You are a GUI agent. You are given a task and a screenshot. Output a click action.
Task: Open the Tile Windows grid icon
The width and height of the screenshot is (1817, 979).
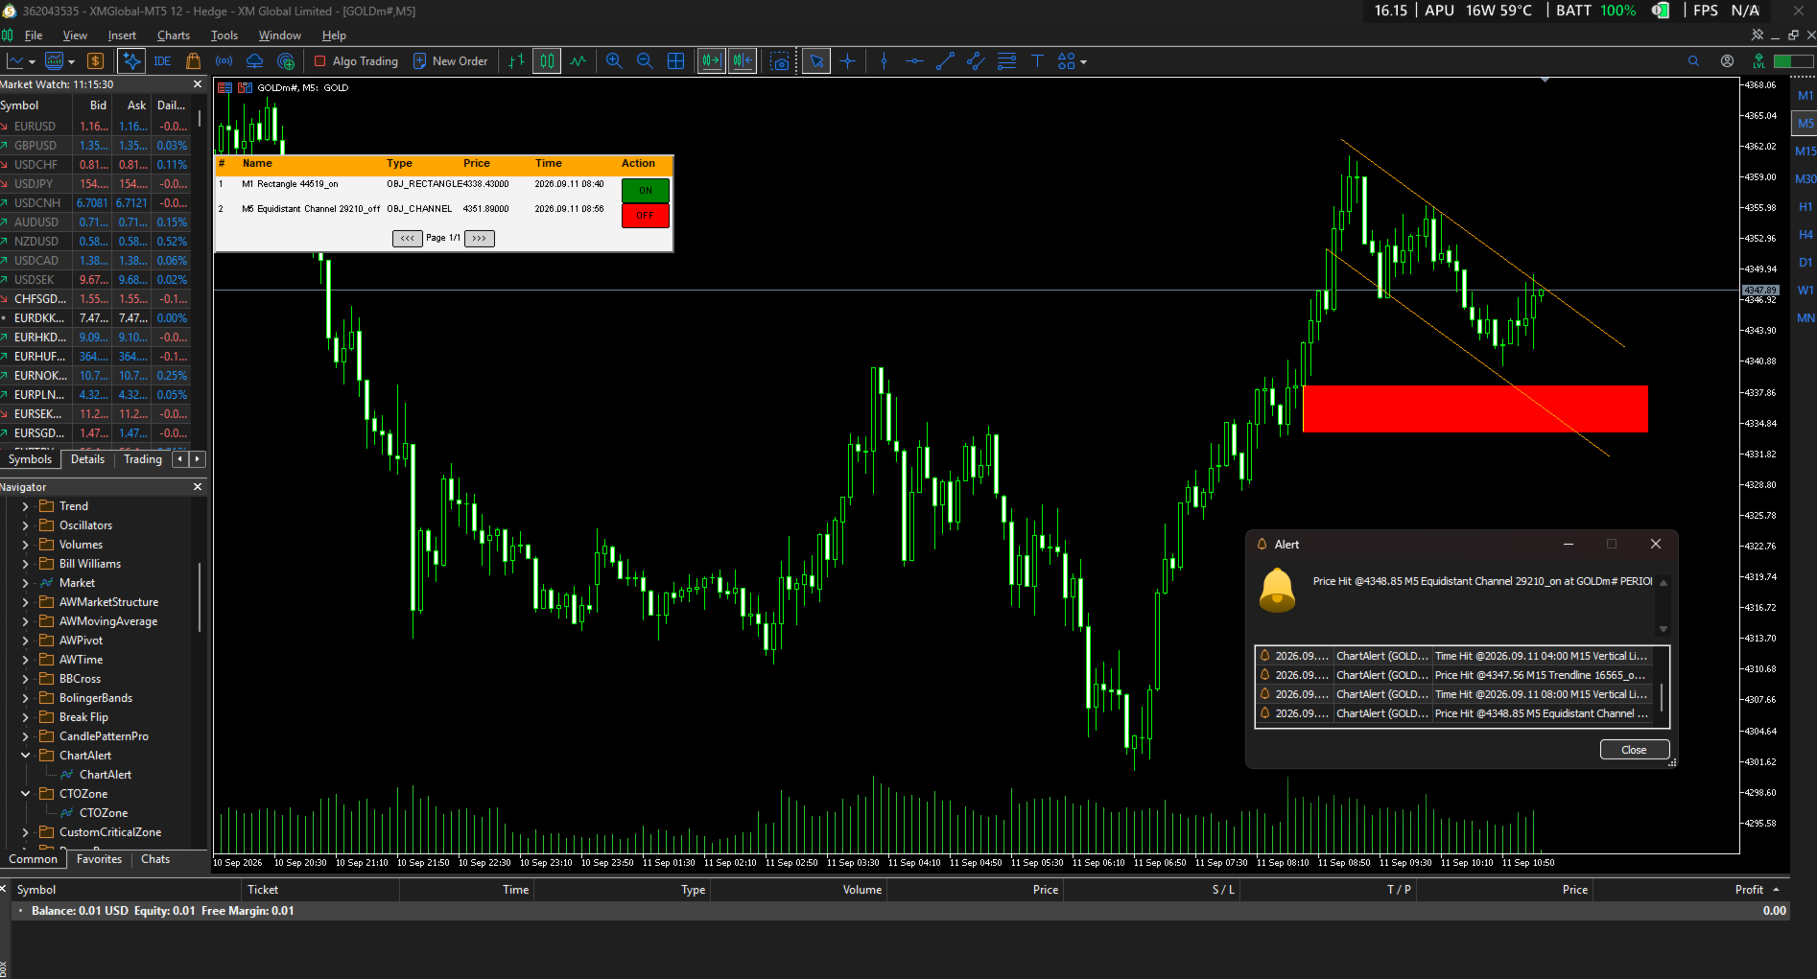point(675,61)
